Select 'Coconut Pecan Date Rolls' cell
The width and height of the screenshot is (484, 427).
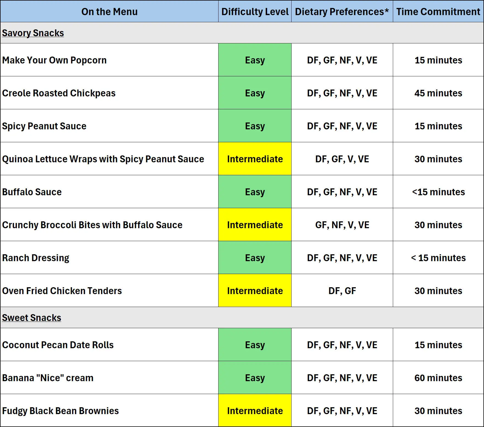point(109,345)
